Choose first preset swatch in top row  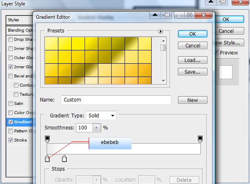51,43
